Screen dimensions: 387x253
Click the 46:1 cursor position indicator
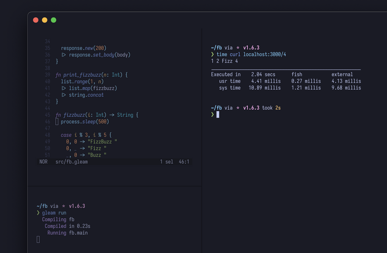pyautogui.click(x=184, y=162)
